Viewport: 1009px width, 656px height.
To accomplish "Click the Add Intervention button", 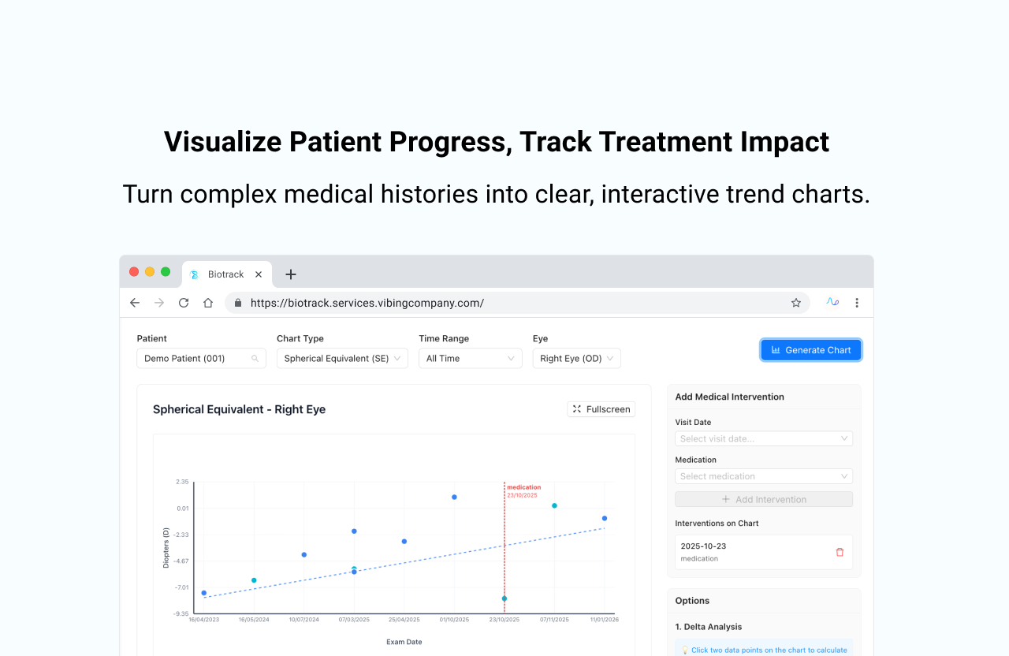I will click(x=763, y=498).
